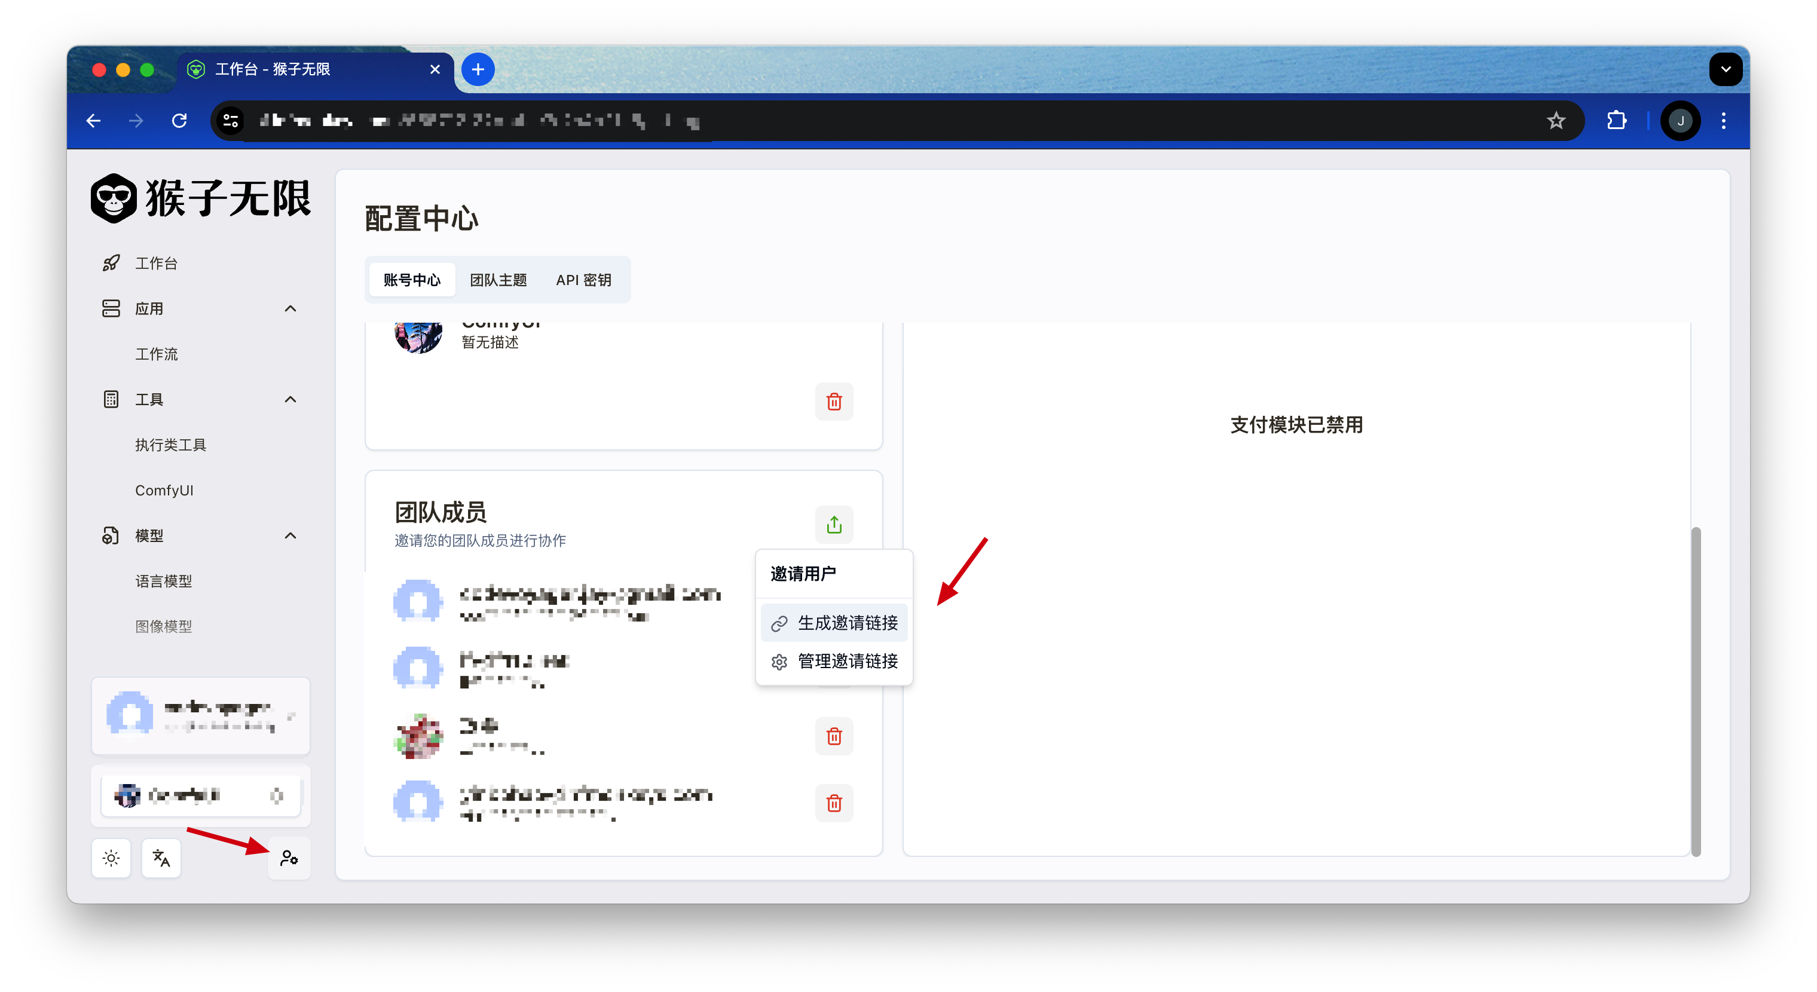The height and width of the screenshot is (992, 1817).
Task: Click the 工具 calculator icon
Action: click(x=111, y=399)
